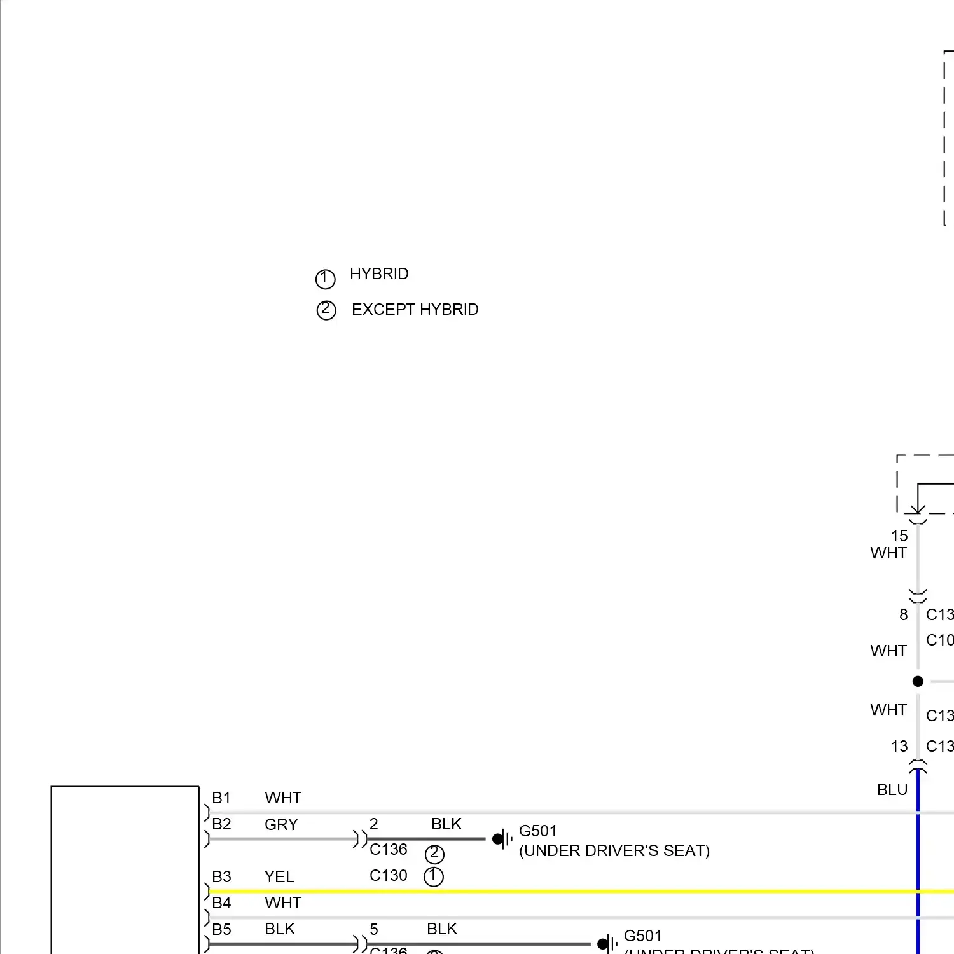Viewport: 954px width, 954px height.
Task: Click pin number 8 on vertical wire
Action: 904,614
